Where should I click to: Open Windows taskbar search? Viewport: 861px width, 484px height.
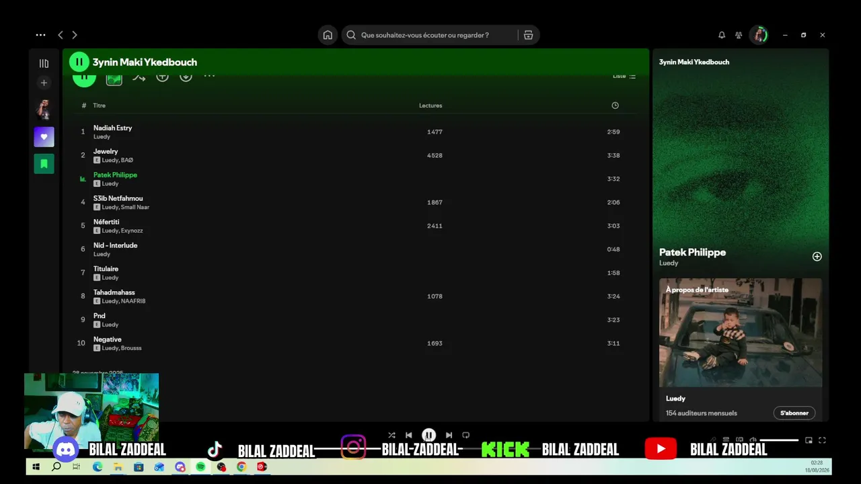pos(57,467)
